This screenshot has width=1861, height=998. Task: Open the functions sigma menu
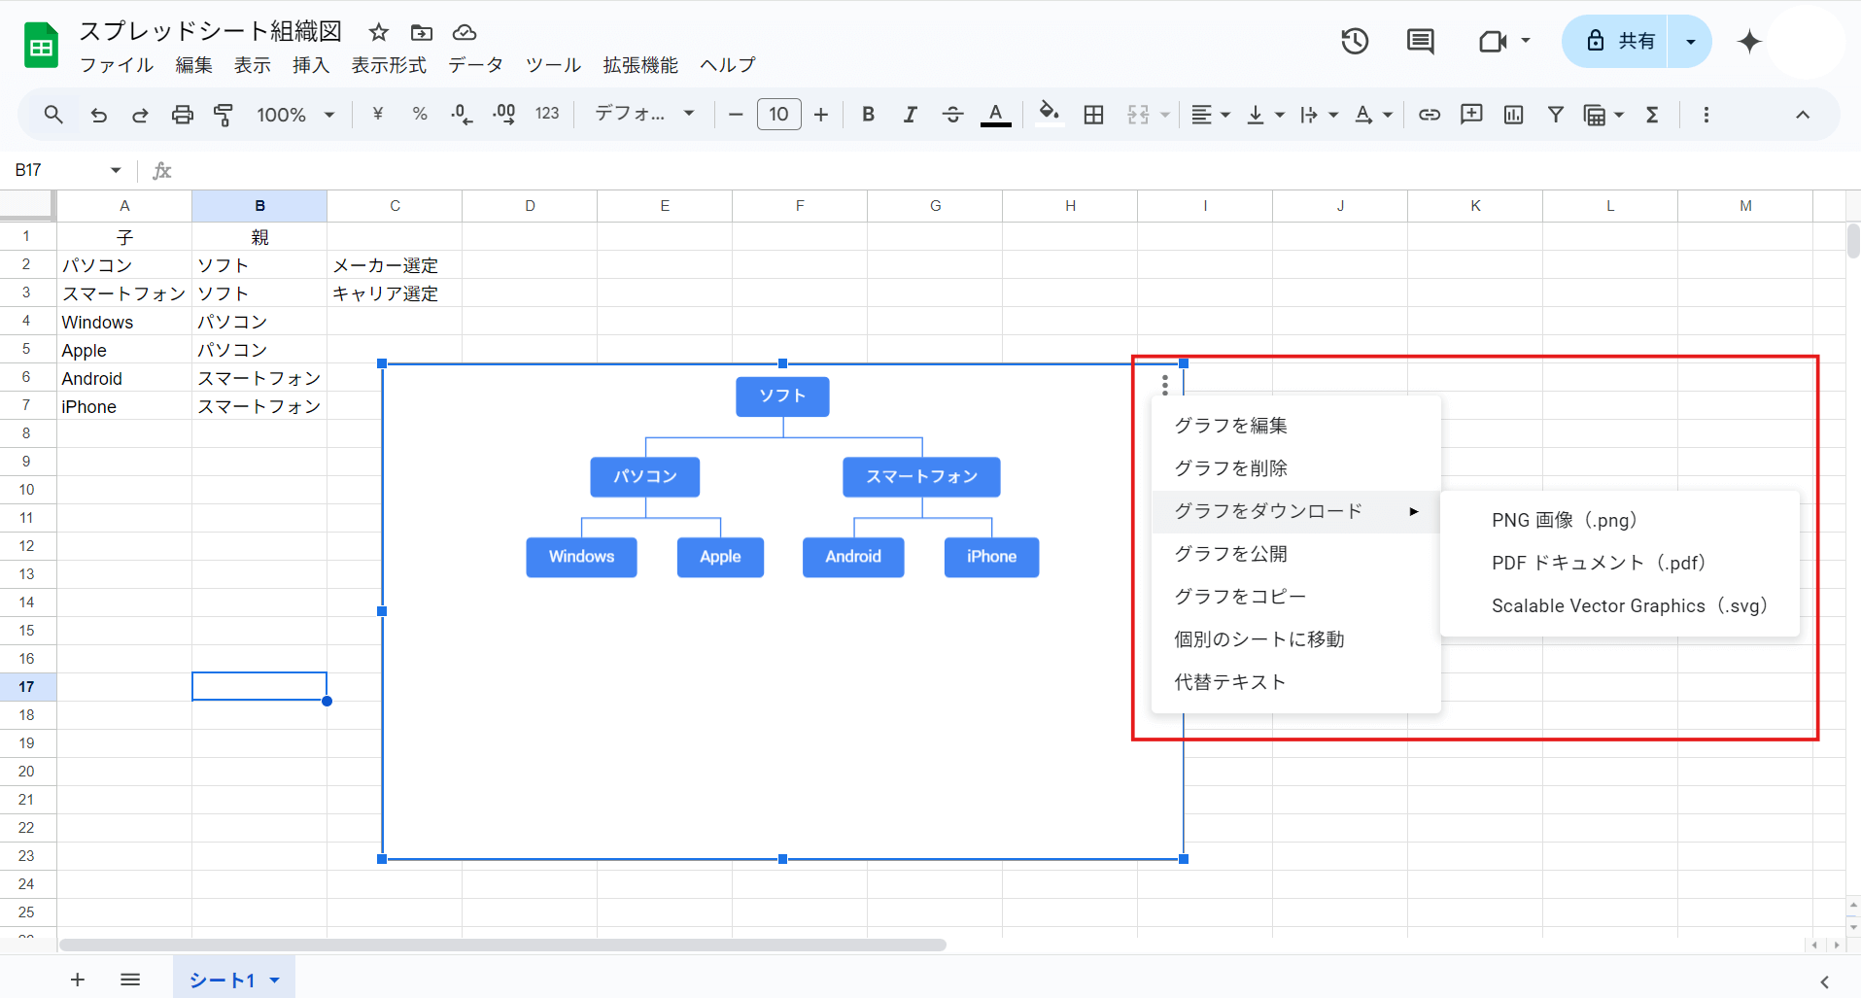(1652, 115)
